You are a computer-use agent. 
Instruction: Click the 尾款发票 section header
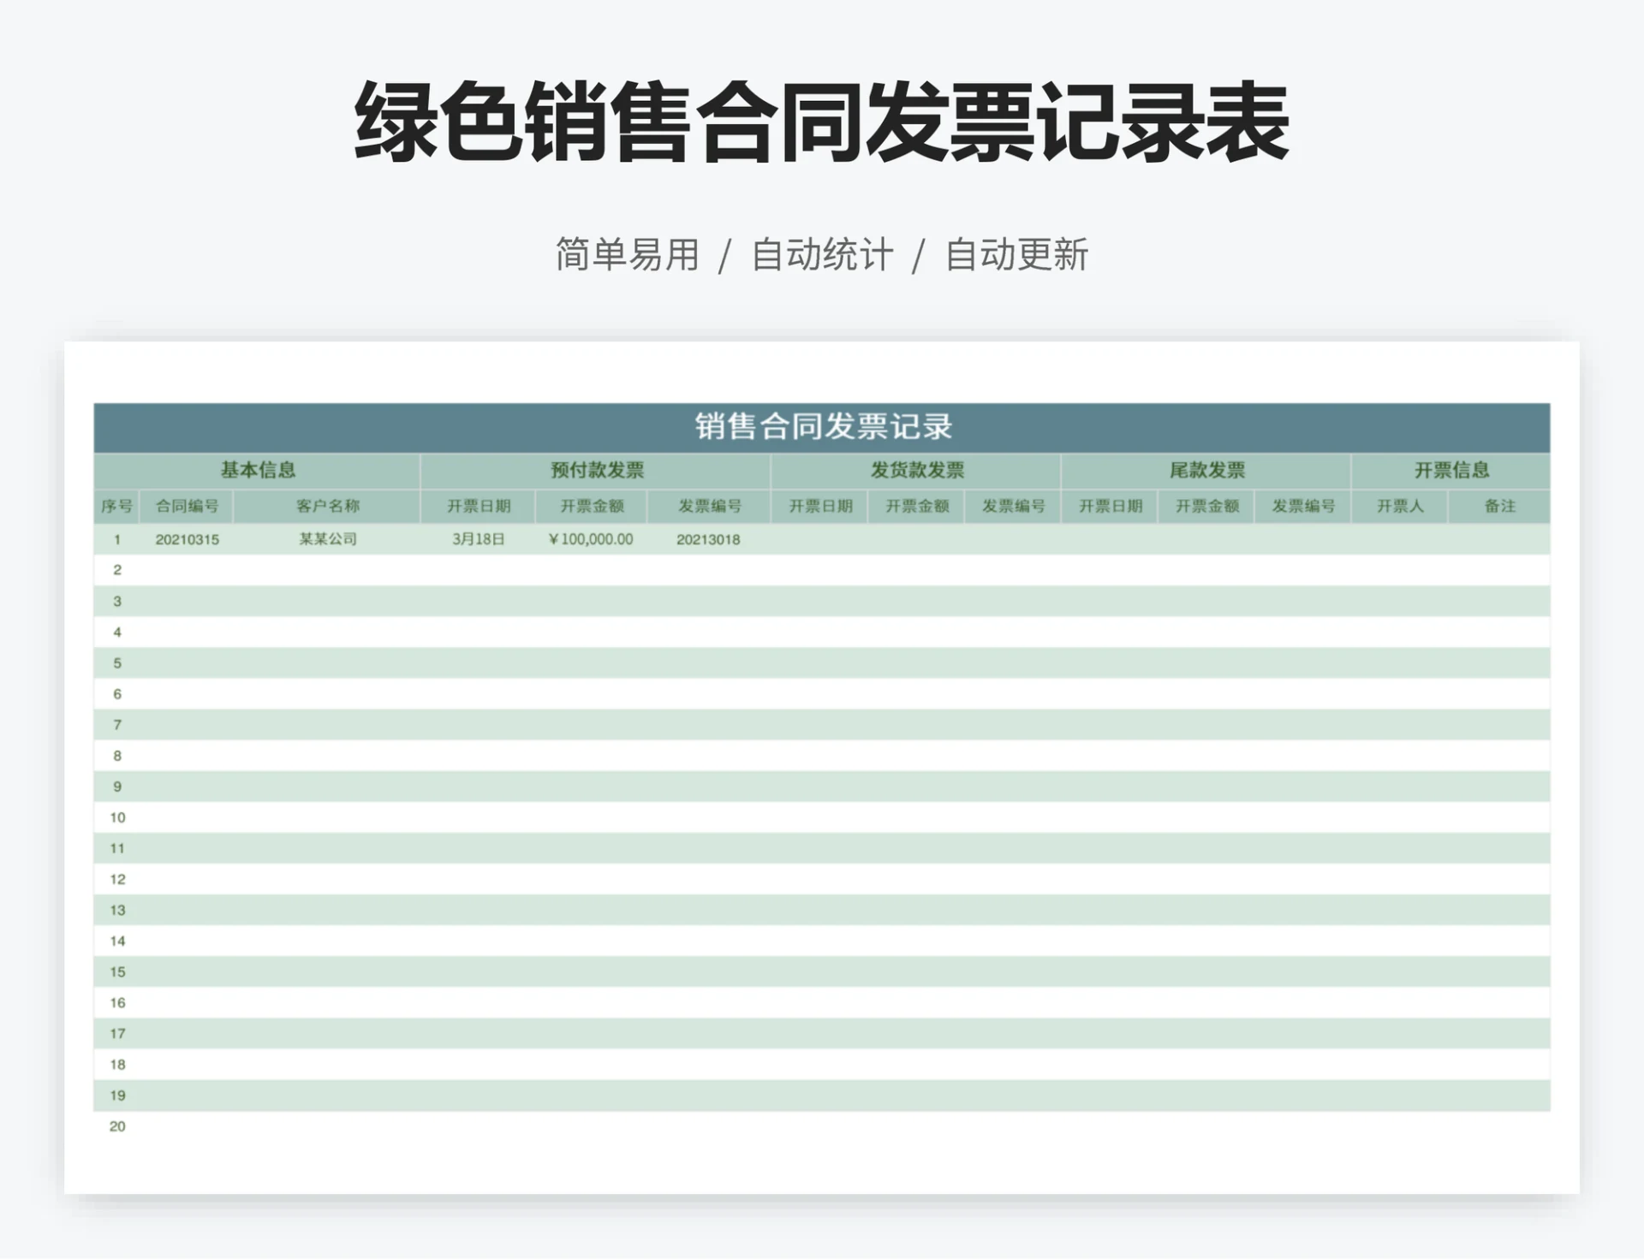1207,470
